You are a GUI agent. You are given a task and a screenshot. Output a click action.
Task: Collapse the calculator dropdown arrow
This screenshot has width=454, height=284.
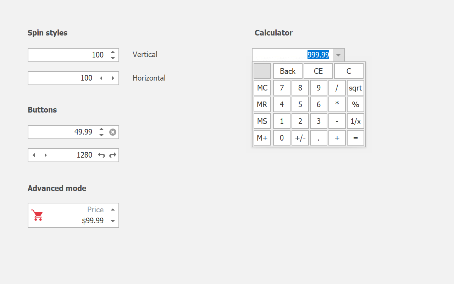(x=338, y=55)
